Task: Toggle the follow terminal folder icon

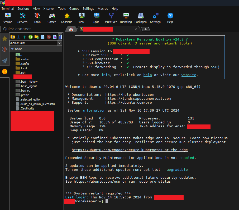Action: click(x=60, y=37)
